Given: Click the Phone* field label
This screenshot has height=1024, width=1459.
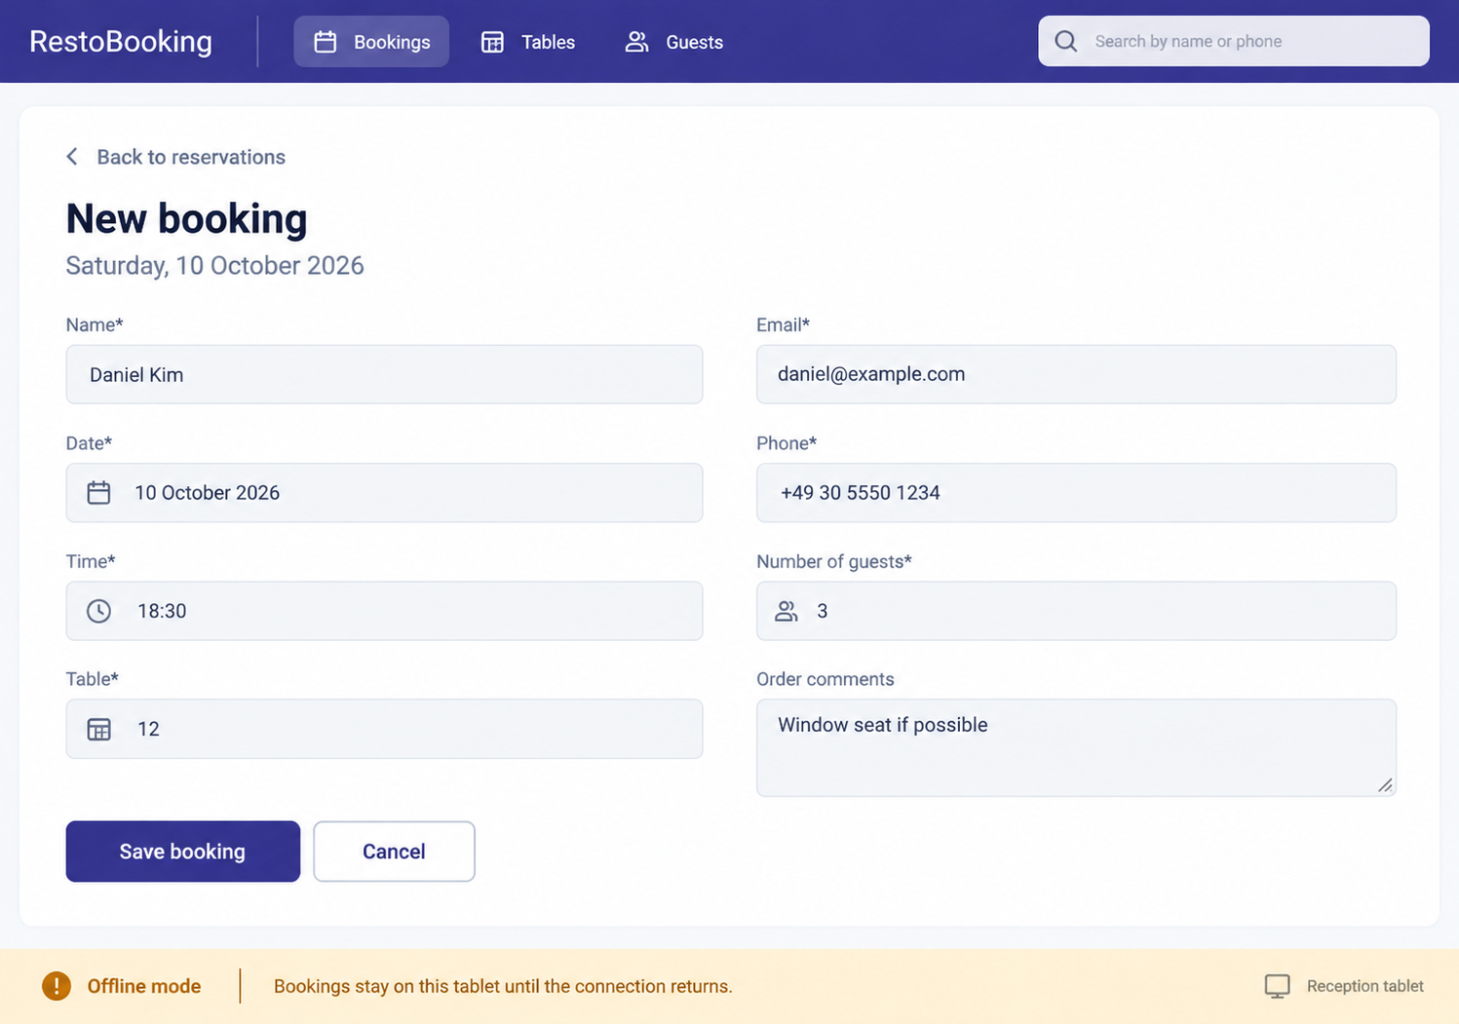Looking at the screenshot, I should pos(787,443).
